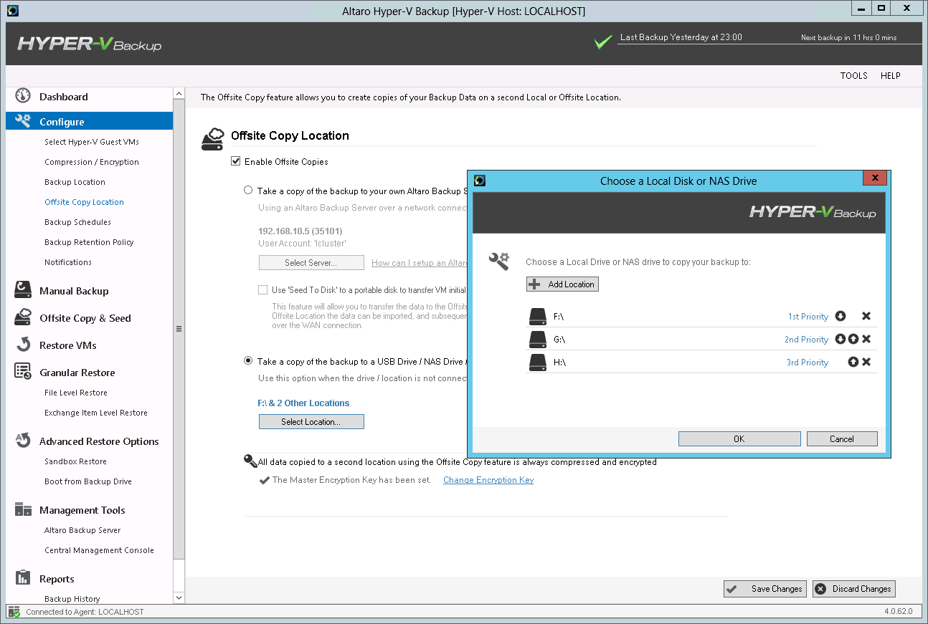Click the agent connection status icon
928x624 pixels.
point(14,611)
